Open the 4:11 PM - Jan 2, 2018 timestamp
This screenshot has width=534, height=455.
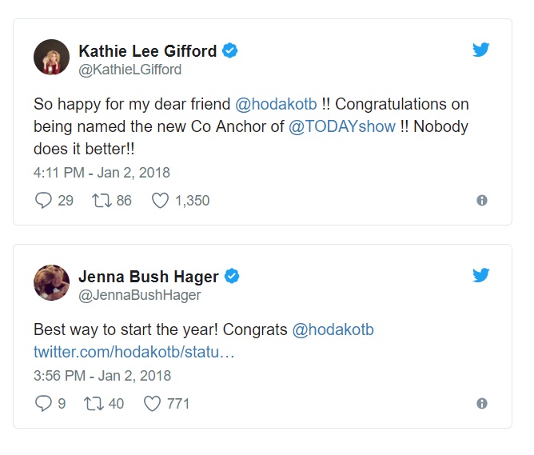tap(102, 172)
